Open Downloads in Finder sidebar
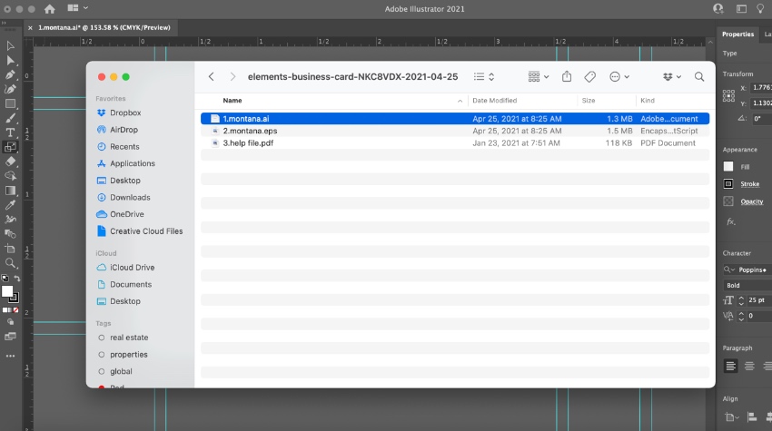The image size is (772, 431). coord(130,197)
